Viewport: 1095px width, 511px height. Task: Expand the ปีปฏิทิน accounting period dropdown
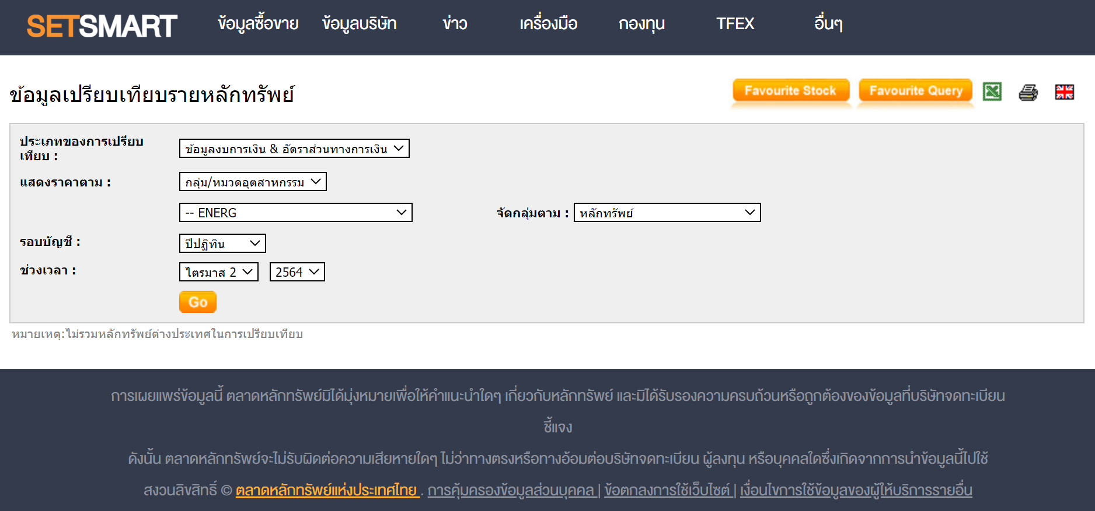[x=222, y=244]
